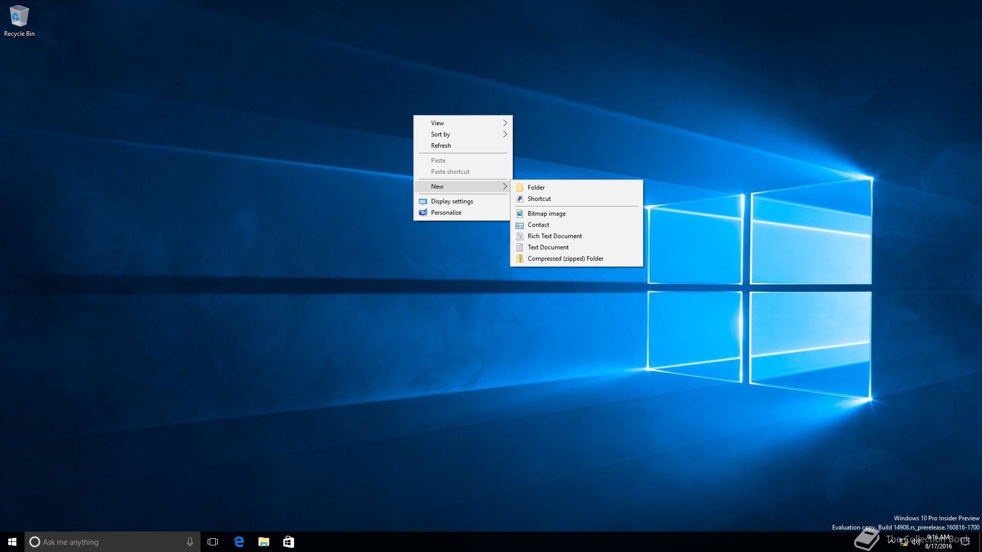This screenshot has width=982, height=552.
Task: Create a new Bitmap image
Action: (576, 214)
